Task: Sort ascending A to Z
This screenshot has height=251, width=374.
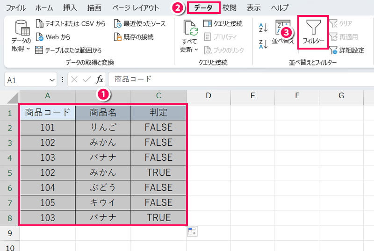Action: click(263, 28)
